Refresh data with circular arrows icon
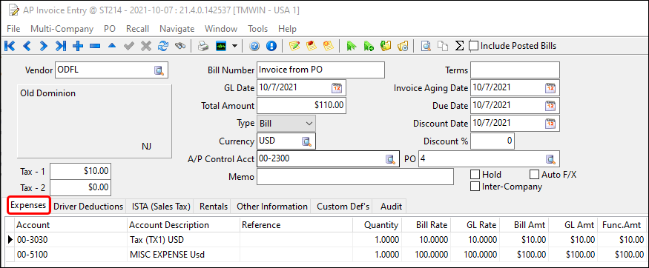The height and width of the screenshot is (268, 649). coord(163,46)
